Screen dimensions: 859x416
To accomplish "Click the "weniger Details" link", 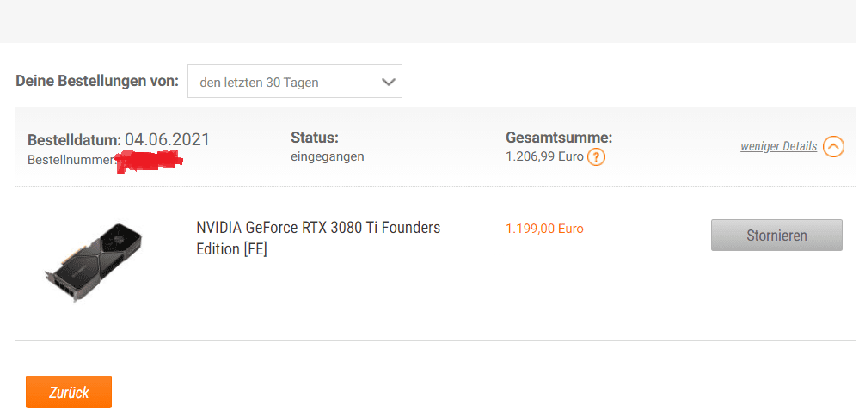I will pos(778,147).
